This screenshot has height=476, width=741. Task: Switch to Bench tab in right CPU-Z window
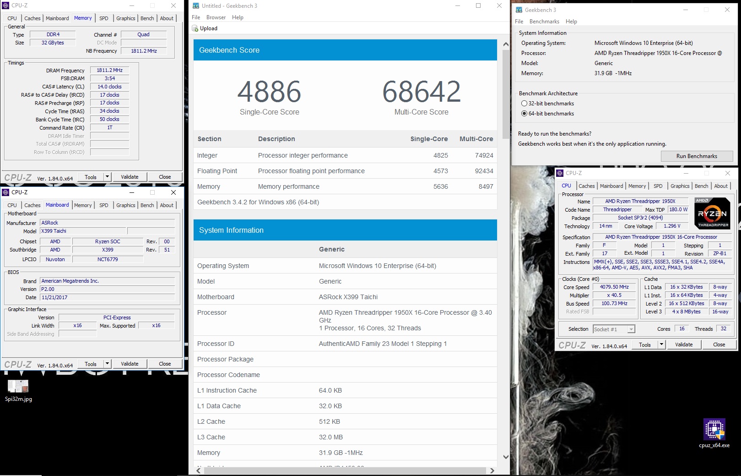pyautogui.click(x=701, y=186)
